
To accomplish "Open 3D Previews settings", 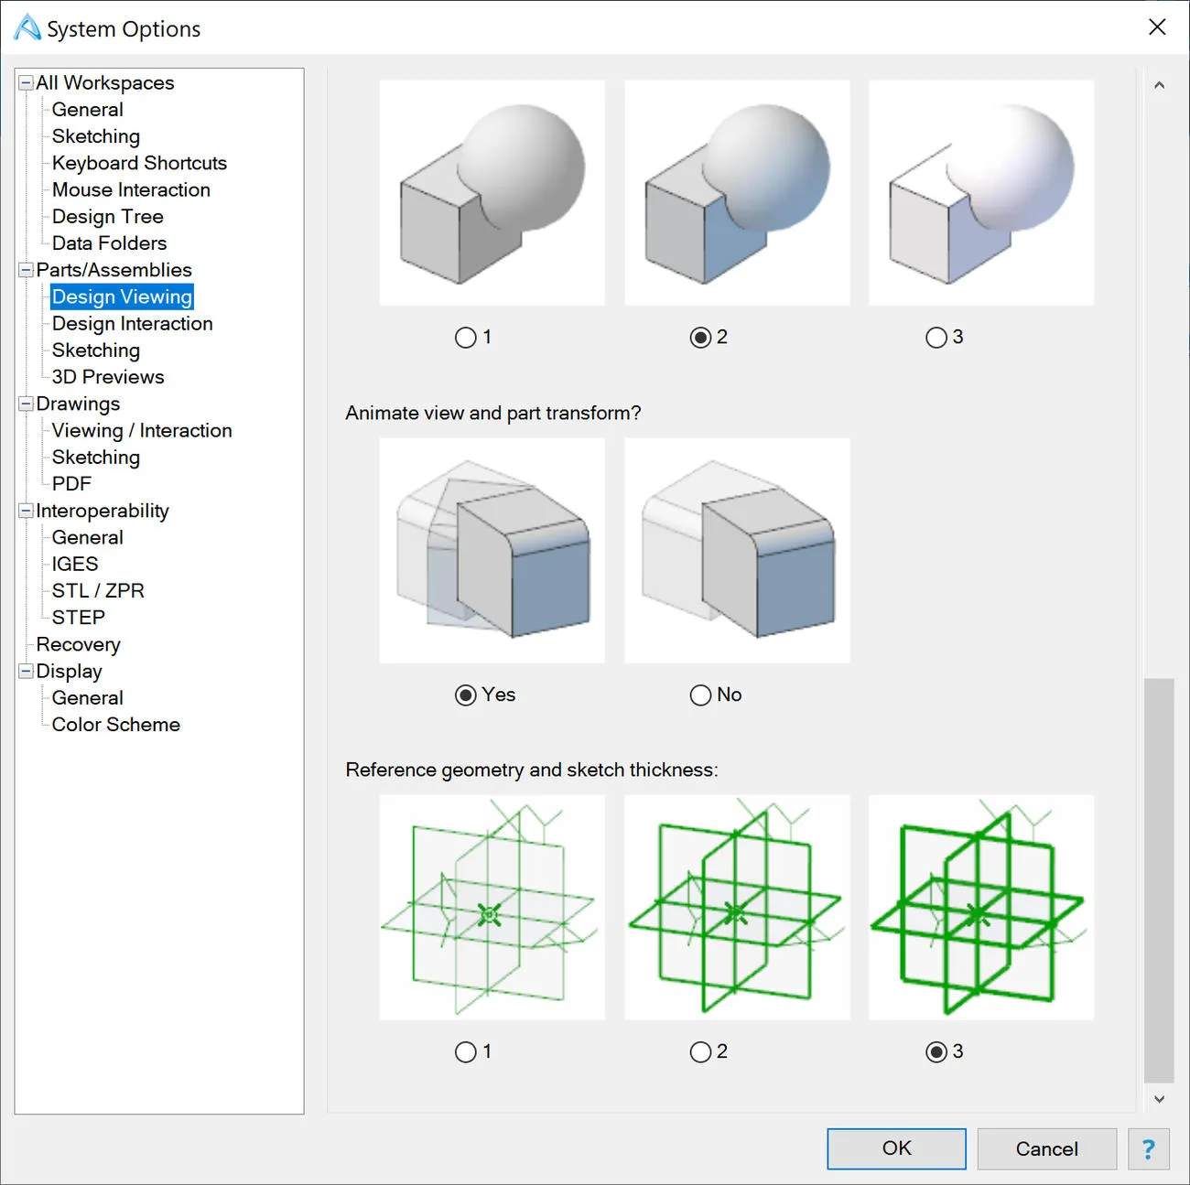I will pos(108,377).
